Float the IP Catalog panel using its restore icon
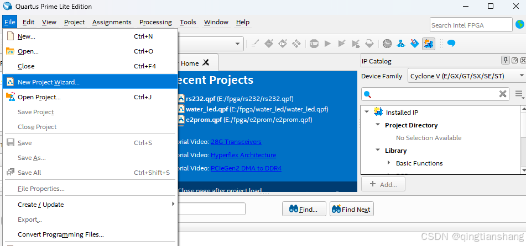The height and width of the screenshot is (246, 526). [514, 61]
